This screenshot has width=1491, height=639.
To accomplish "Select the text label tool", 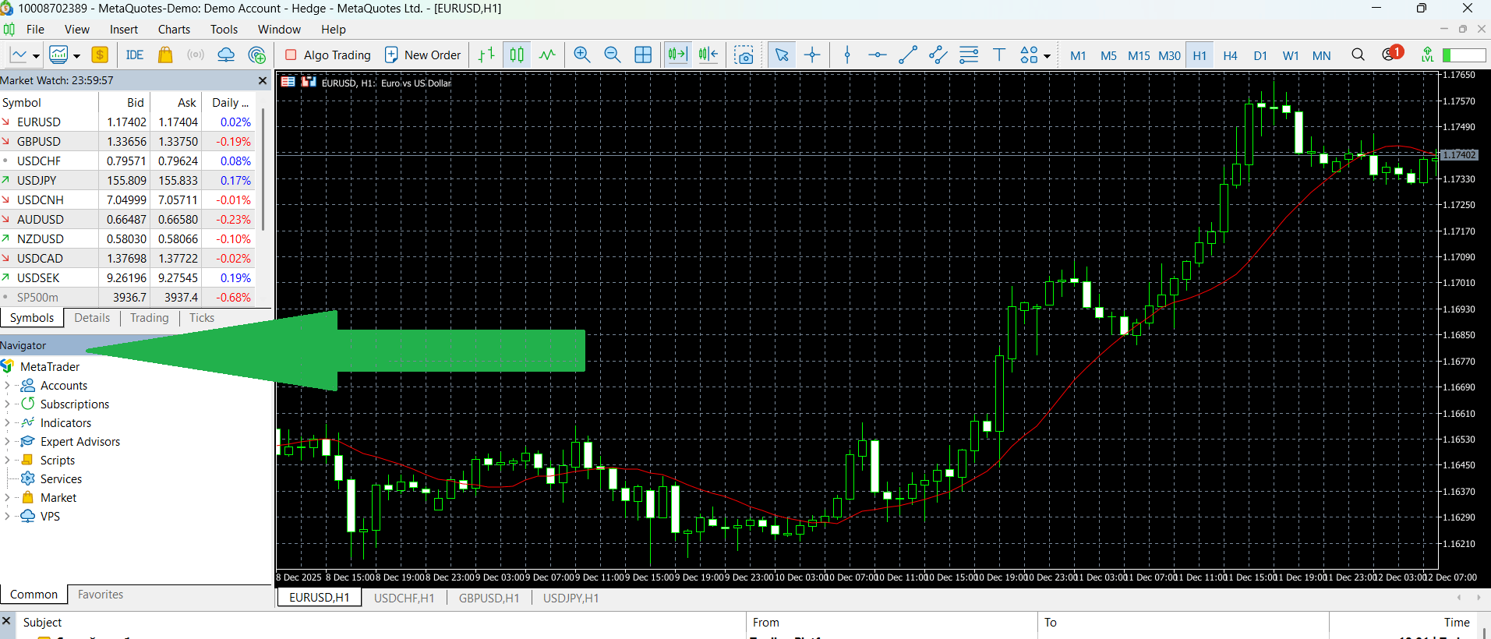I will point(998,55).
